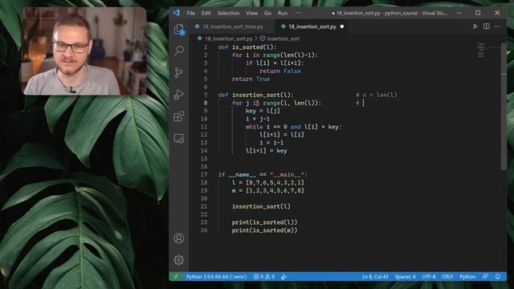Open the feedback icon in status bar
This screenshot has width=514, height=289.
[x=485, y=276]
